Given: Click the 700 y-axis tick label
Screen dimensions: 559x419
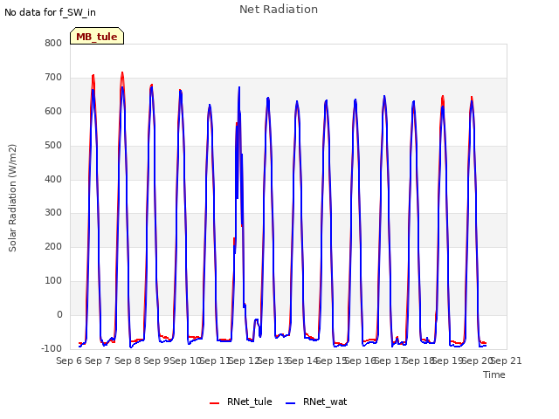Looking at the screenshot, I should (53, 78).
